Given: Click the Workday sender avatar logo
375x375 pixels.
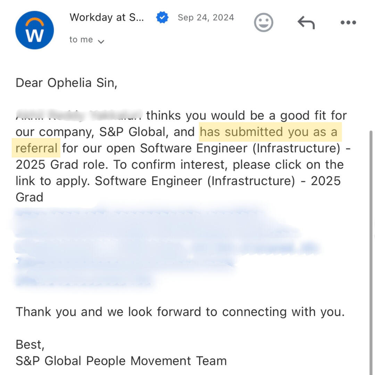Looking at the screenshot, I should [x=35, y=30].
